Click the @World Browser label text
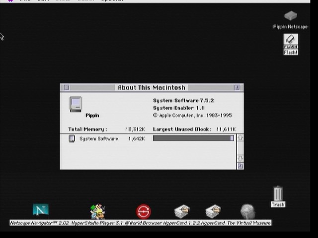318x238 pixels. coord(144,223)
